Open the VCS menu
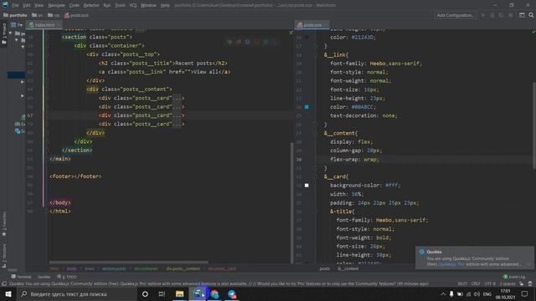Viewport: 536px width, 301px height. click(133, 5)
